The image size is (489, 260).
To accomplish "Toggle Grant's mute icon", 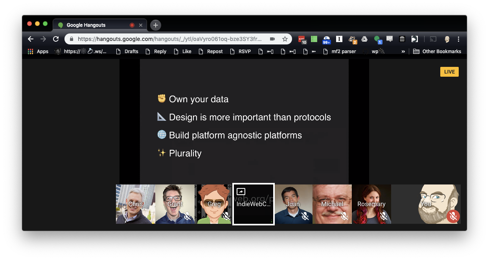I will pyautogui.click(x=187, y=216).
